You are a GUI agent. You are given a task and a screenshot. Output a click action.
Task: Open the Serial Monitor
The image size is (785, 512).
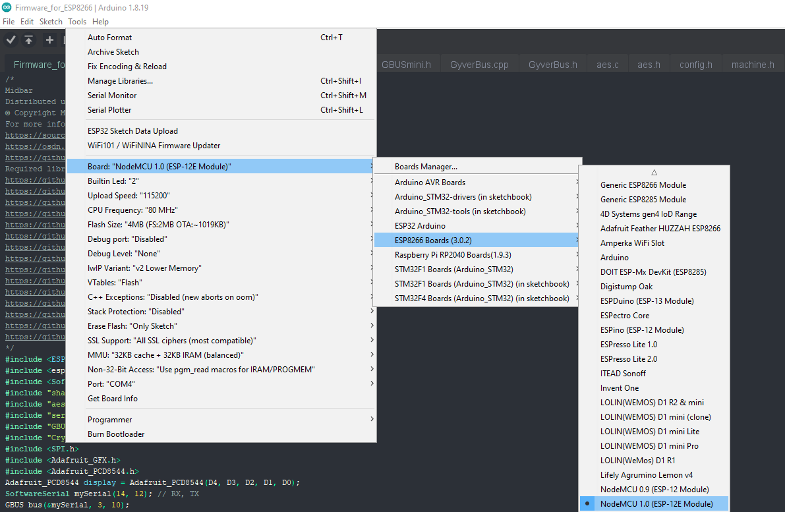(x=221, y=96)
